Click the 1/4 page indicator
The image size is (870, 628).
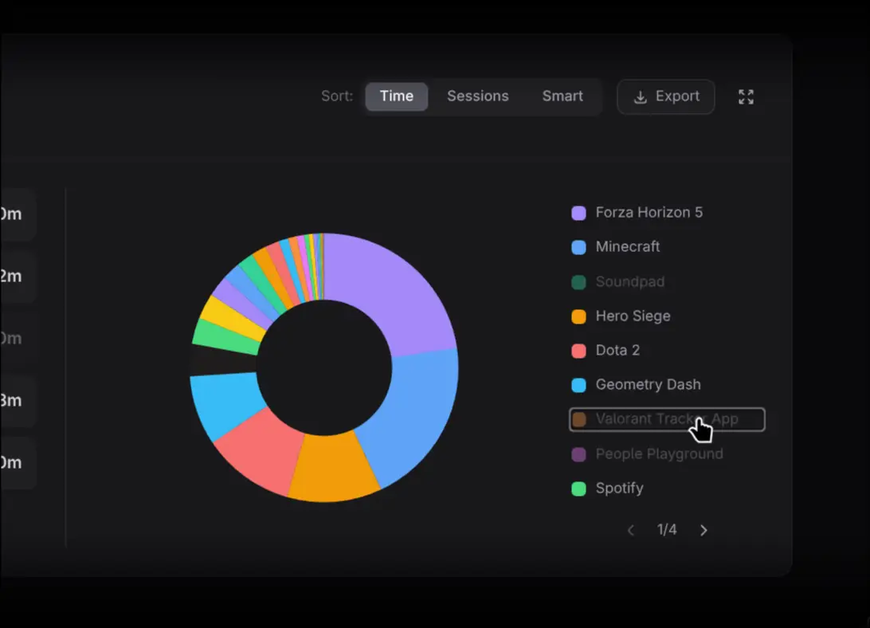point(667,530)
